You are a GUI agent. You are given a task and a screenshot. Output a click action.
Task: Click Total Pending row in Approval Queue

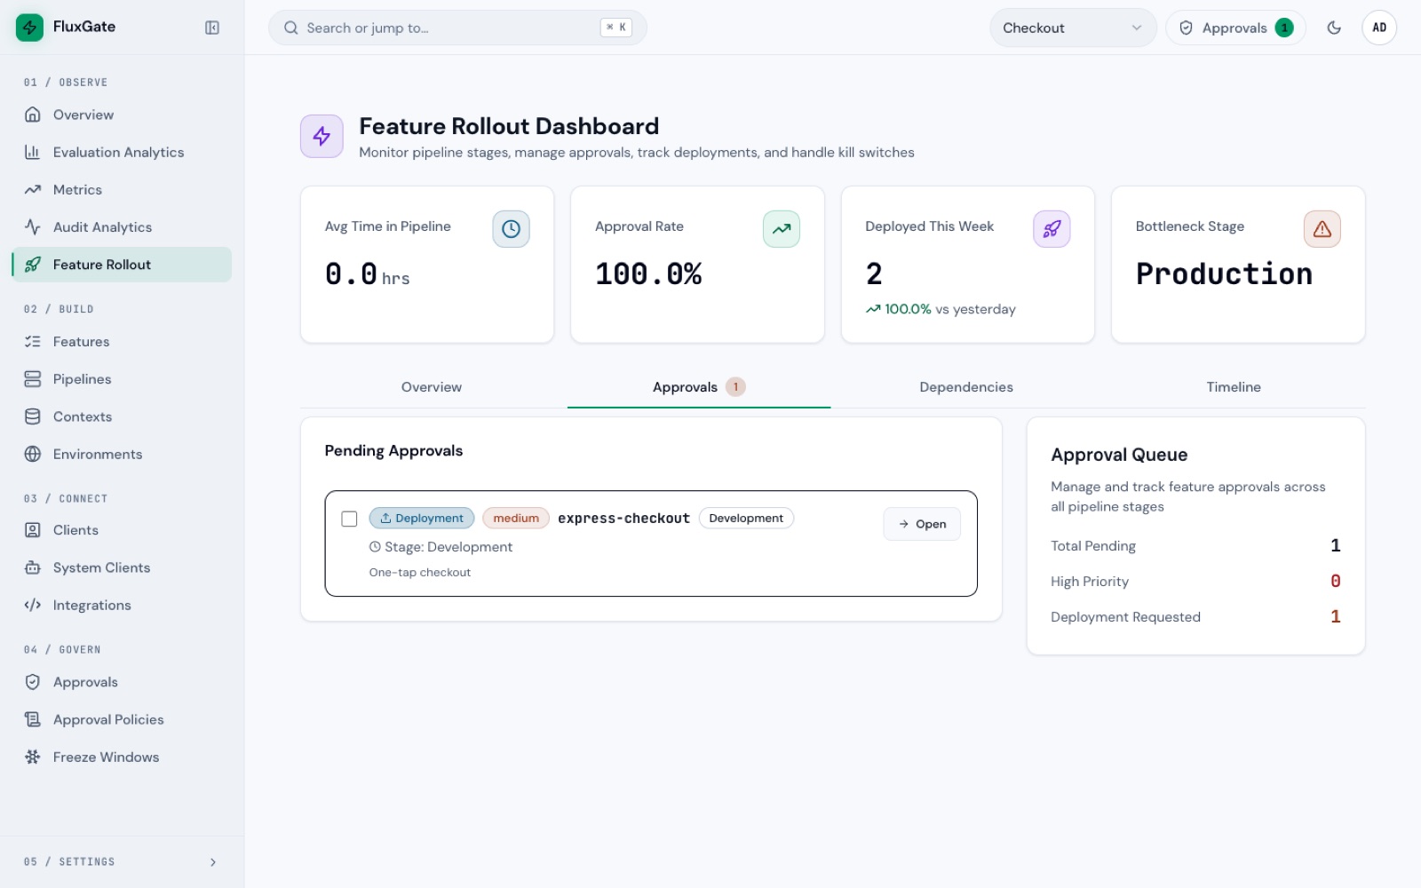tap(1195, 545)
